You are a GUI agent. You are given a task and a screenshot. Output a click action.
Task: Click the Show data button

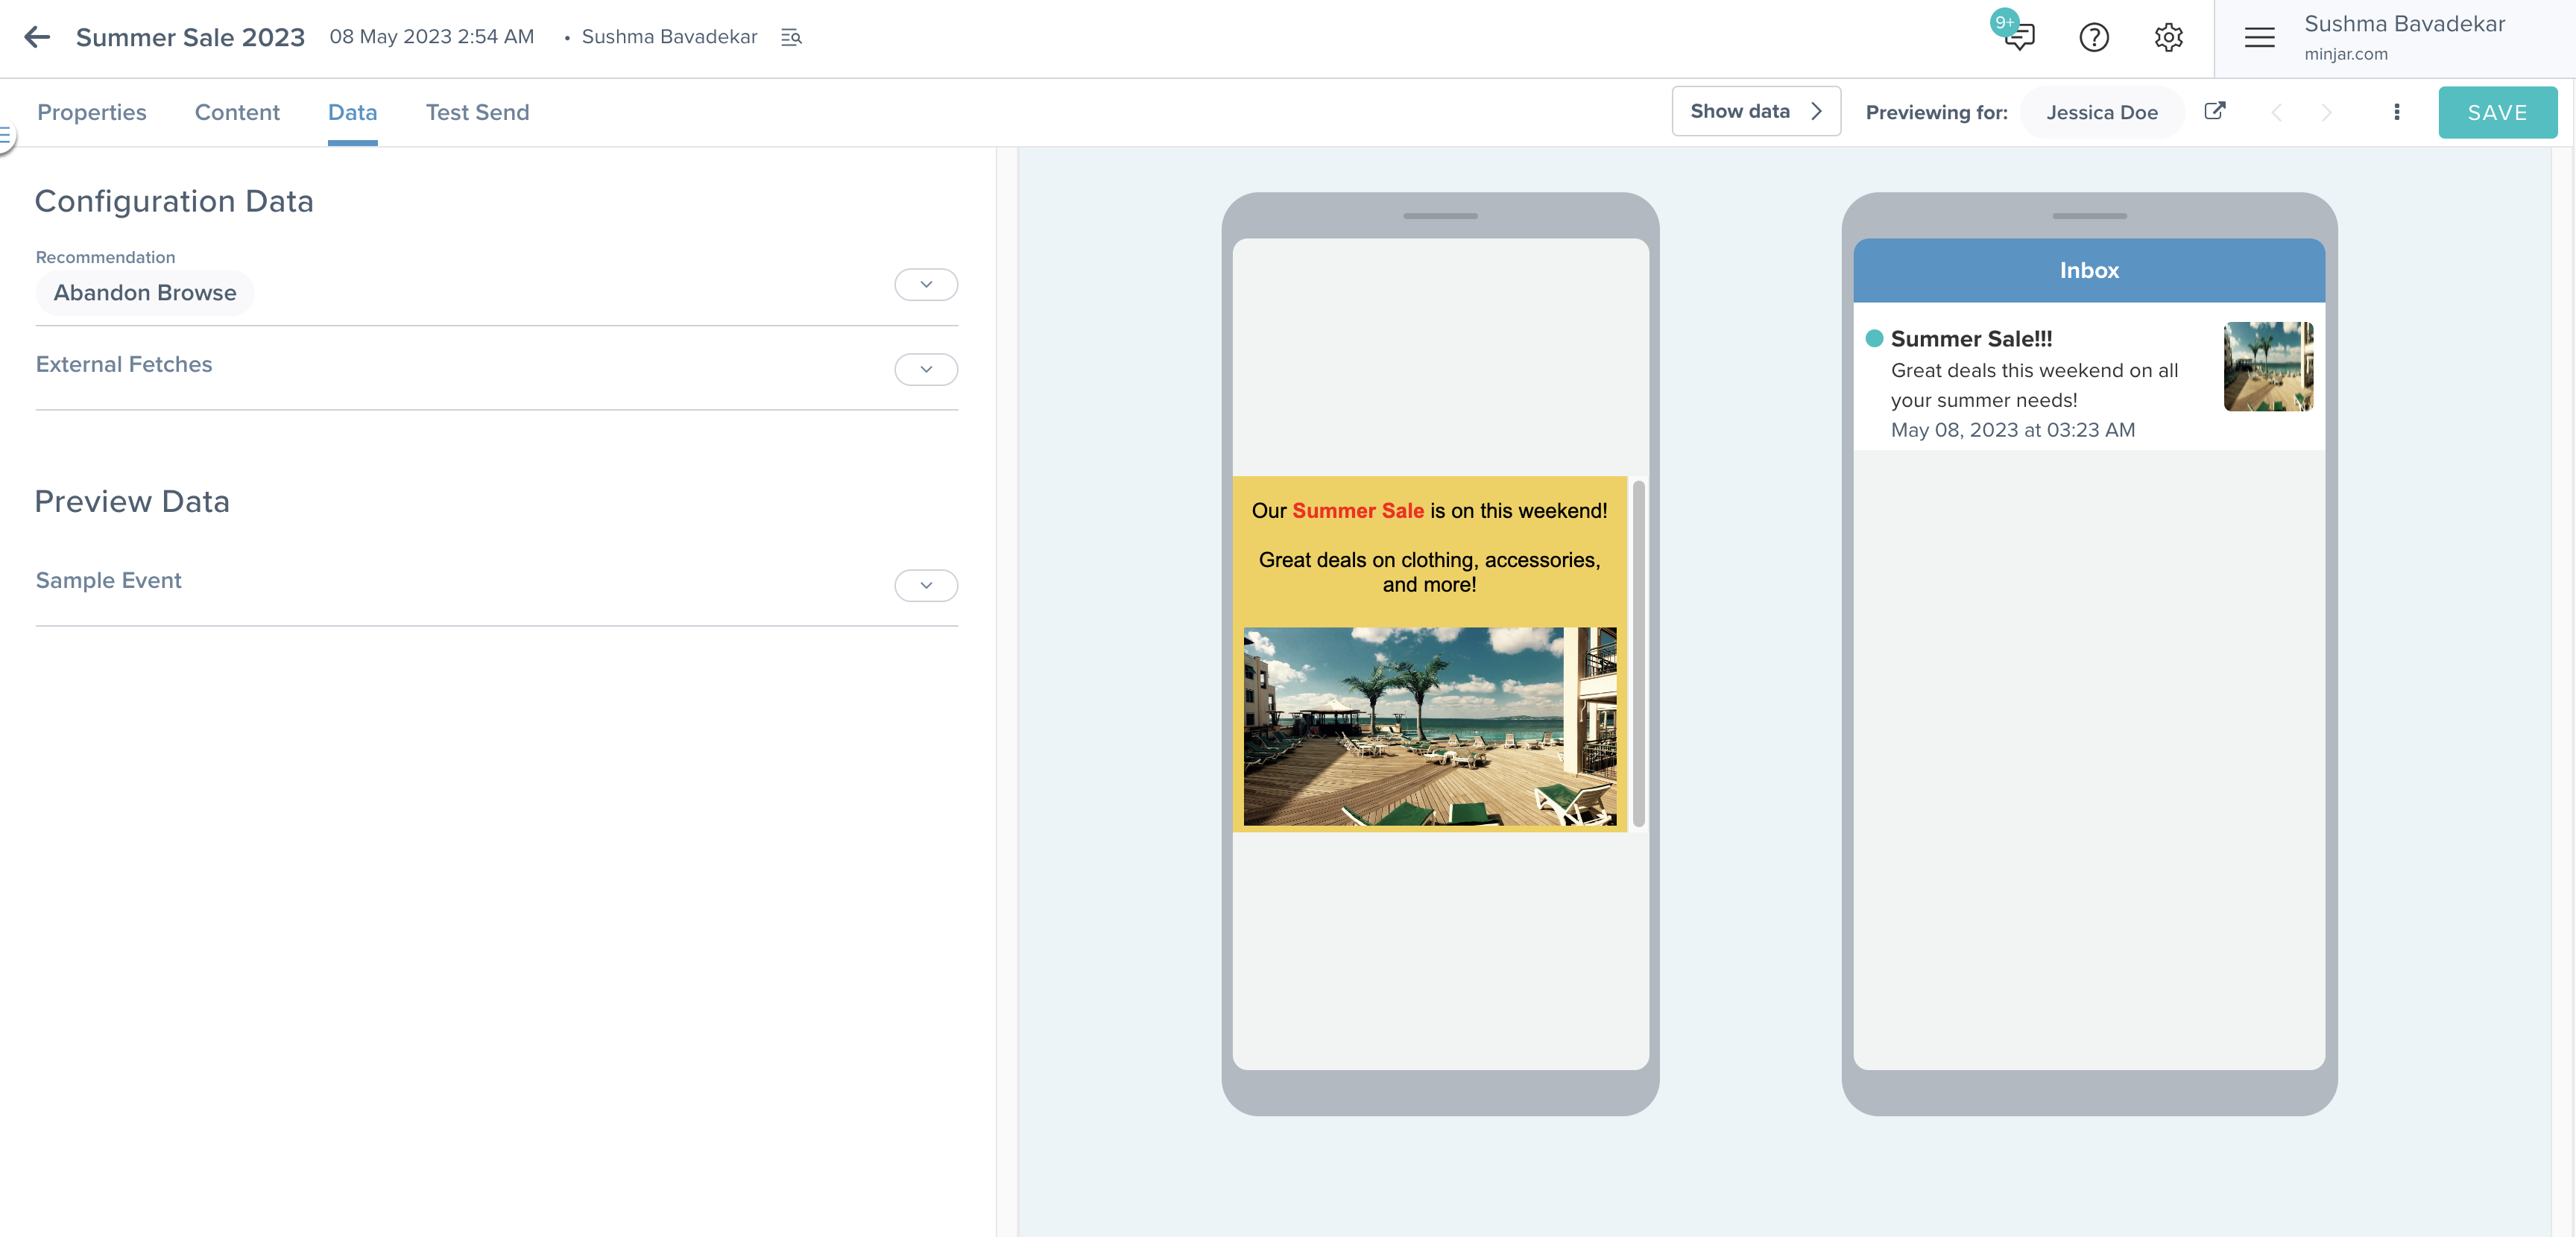point(1755,111)
